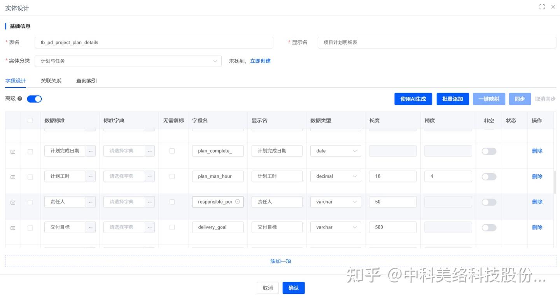
Task: Open data standard picker for 交付目标
Action: point(91,227)
